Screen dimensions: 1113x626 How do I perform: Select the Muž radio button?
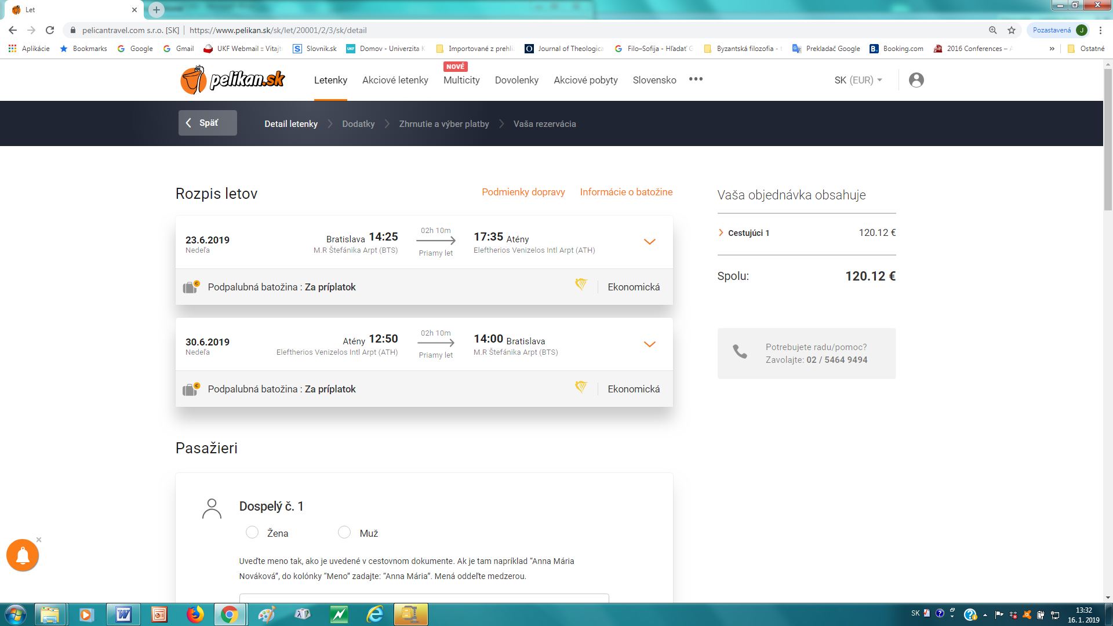coord(344,532)
